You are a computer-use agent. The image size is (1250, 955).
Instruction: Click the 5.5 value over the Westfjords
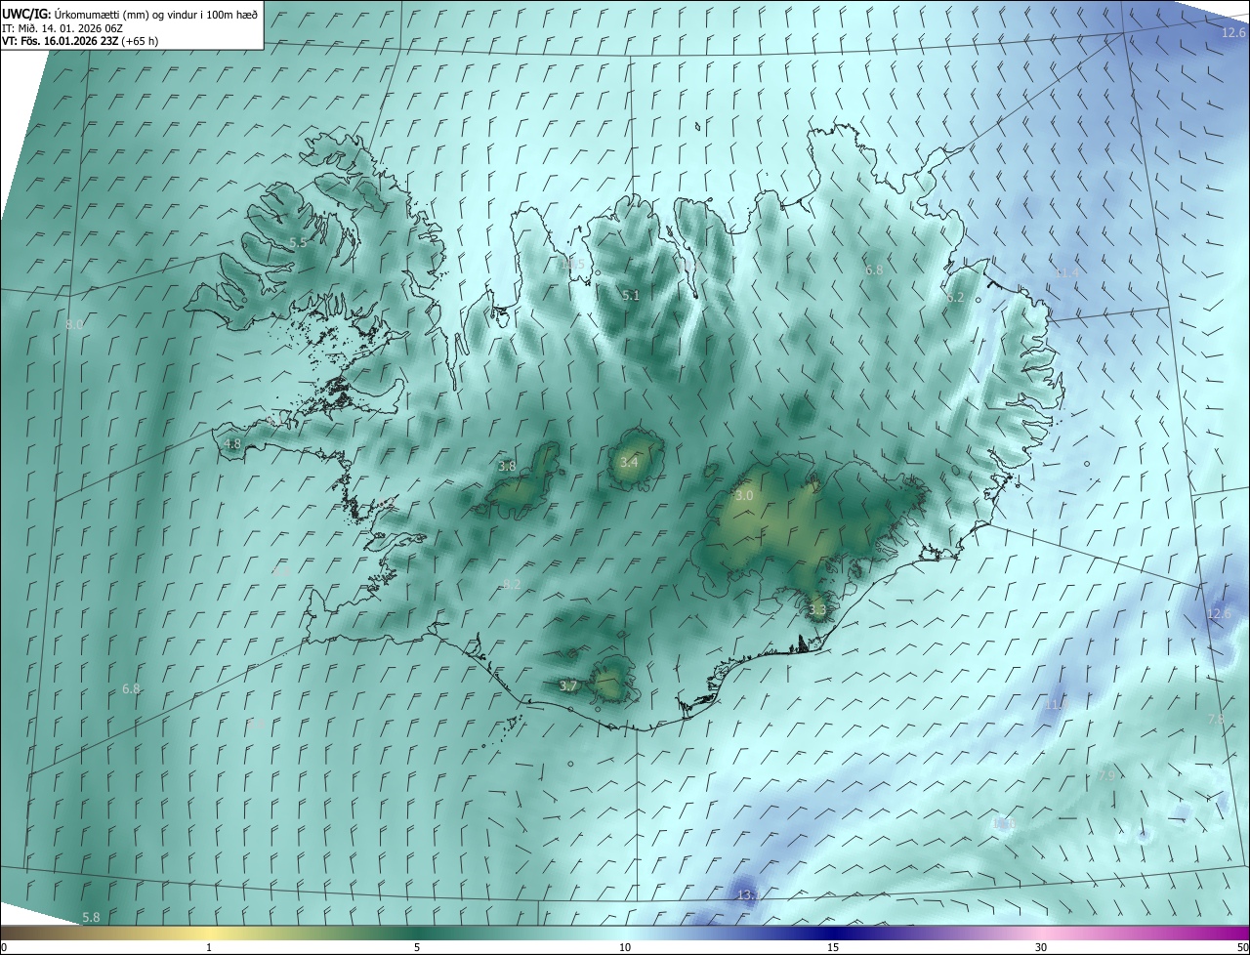pos(299,242)
